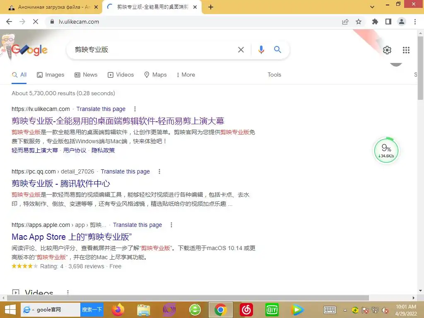
Task: Open the green 360 browser taskbar icon
Action: 195,310
